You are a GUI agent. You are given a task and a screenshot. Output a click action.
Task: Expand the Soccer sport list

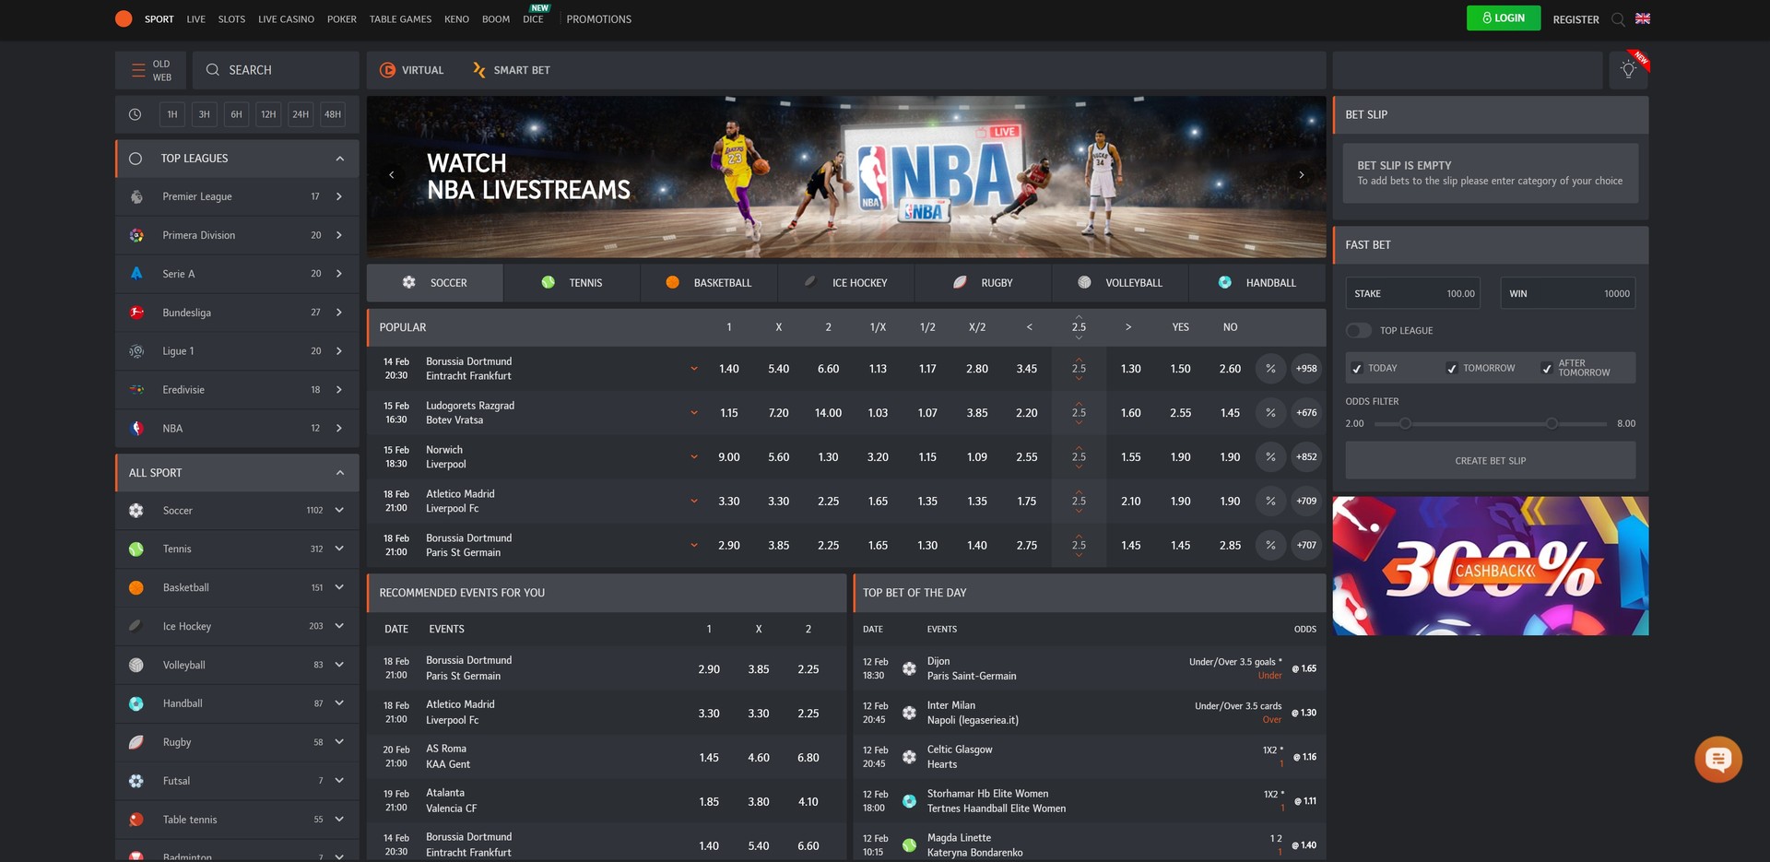[339, 511]
